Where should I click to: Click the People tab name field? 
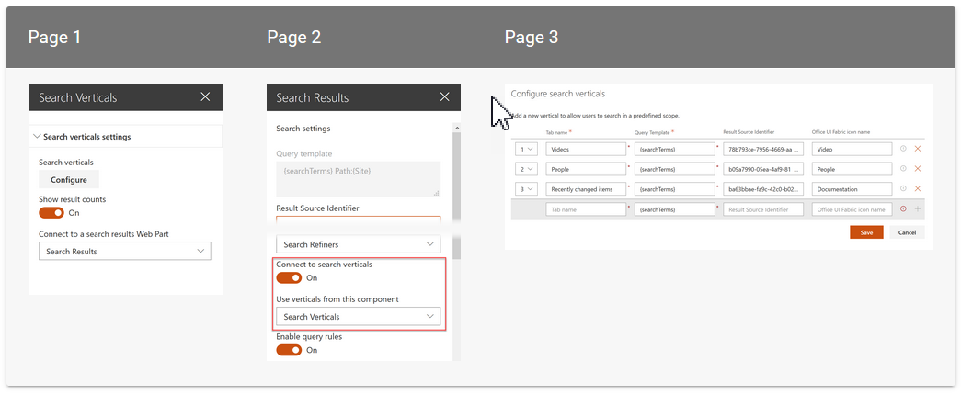(586, 169)
